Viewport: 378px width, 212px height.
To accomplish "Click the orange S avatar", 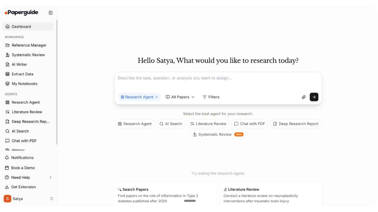I will [7, 199].
